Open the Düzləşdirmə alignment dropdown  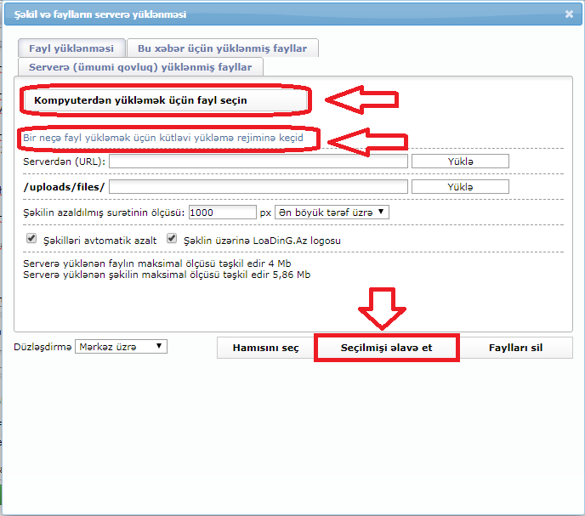121,347
